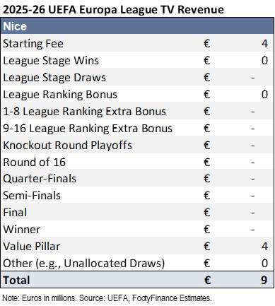Viewport: 275px width, 306px height.
Task: Click the Nice header row
Action: click(137, 26)
